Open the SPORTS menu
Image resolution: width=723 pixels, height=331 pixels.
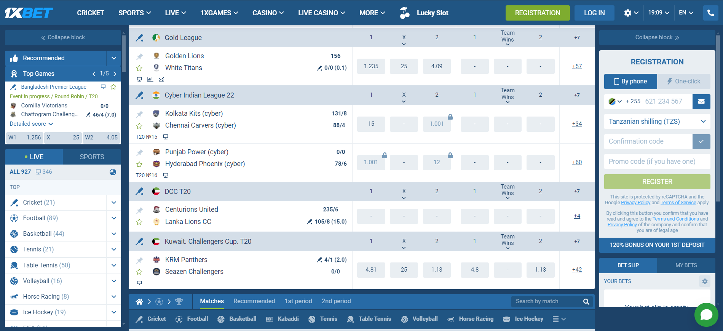(135, 13)
